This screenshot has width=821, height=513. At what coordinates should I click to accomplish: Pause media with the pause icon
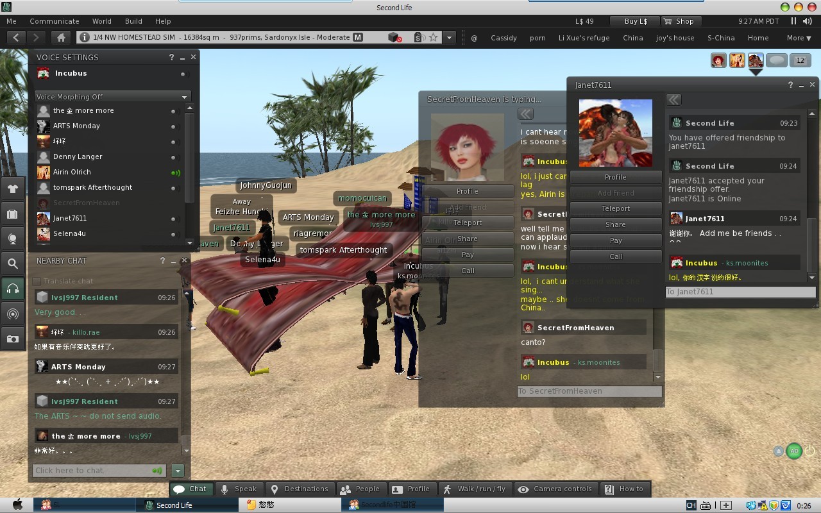pos(793,21)
